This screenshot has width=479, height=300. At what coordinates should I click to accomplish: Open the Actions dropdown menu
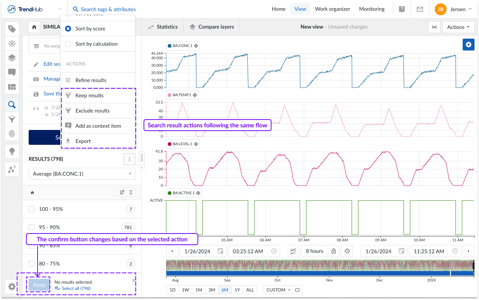[x=459, y=27]
